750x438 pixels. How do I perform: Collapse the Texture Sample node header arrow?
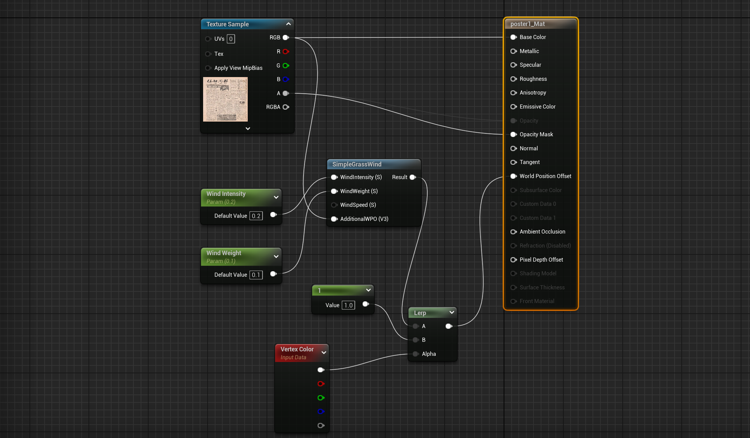[x=288, y=24]
